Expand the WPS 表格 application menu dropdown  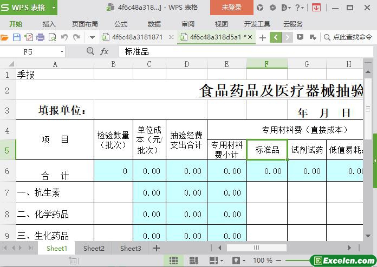pos(54,8)
